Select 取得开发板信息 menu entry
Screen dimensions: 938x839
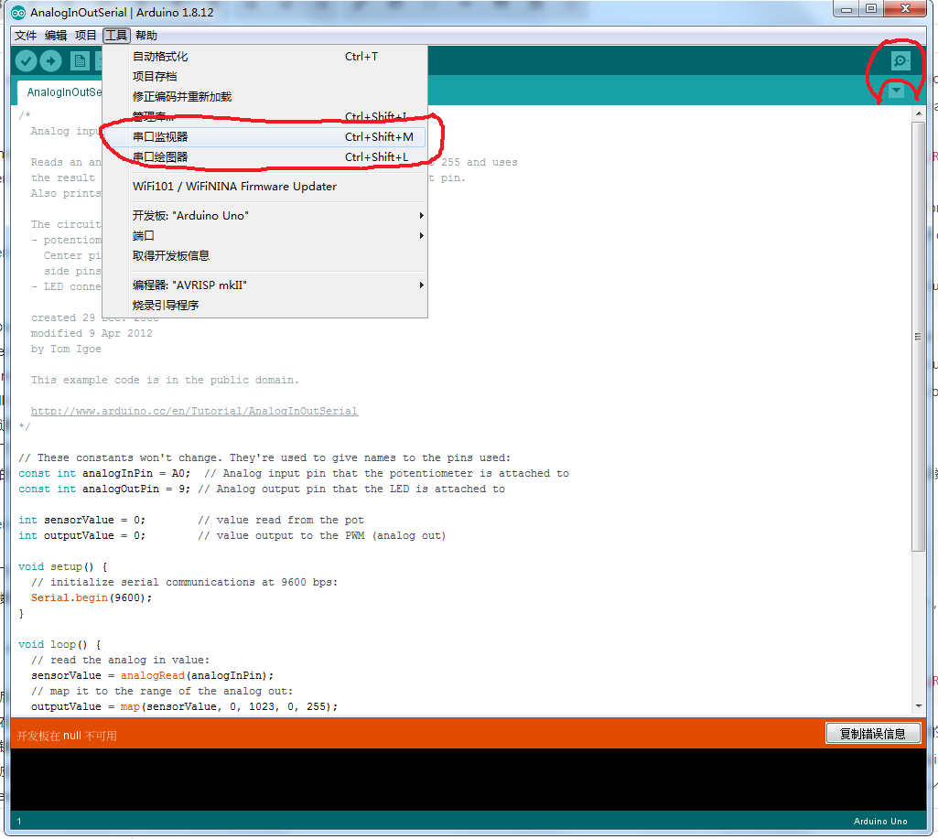(265, 256)
